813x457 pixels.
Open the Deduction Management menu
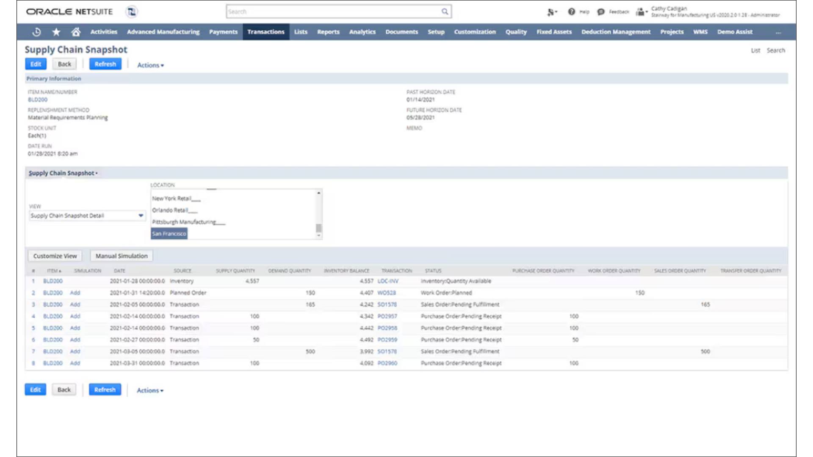(x=616, y=32)
